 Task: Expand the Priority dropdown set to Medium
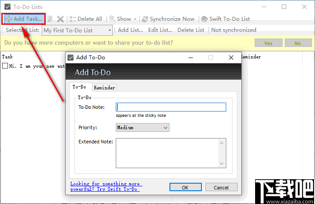(142, 127)
